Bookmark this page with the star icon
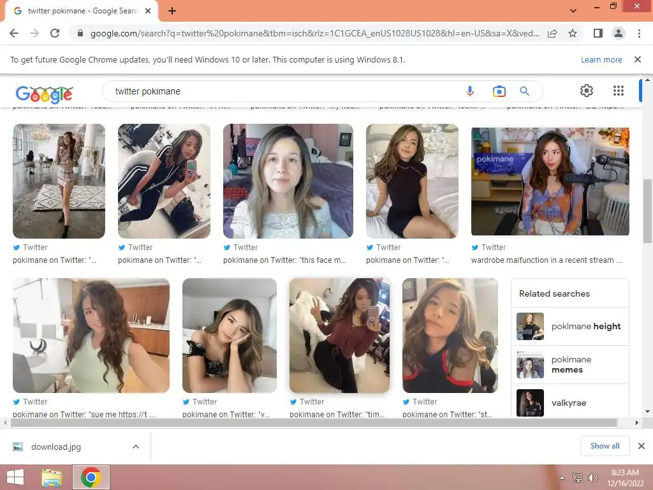Viewport: 653px width, 490px height. click(573, 33)
